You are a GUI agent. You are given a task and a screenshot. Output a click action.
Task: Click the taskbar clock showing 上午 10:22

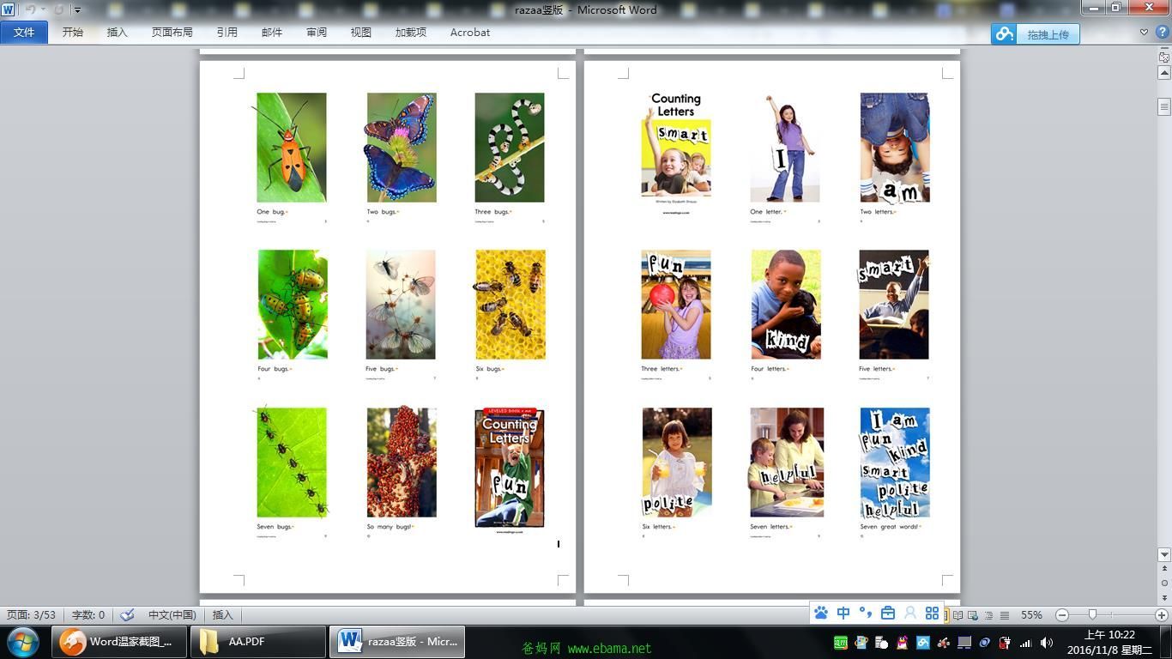point(1110,642)
